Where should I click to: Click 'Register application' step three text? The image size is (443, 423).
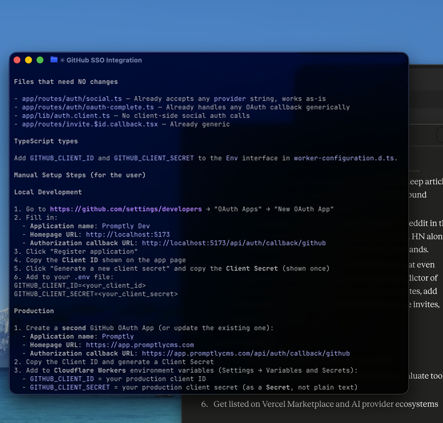(x=94, y=251)
